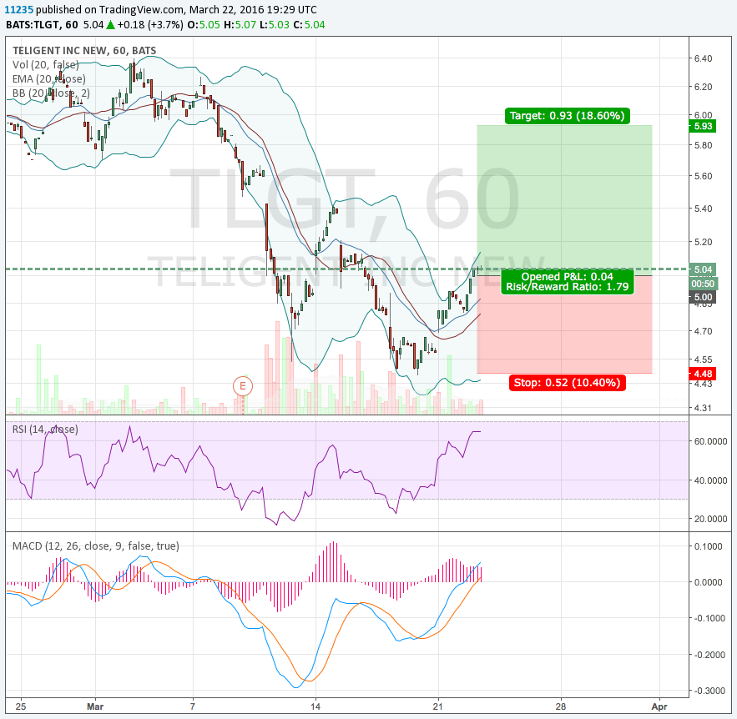737x719 pixels.
Task: Click the green up-triangle price change indicator
Action: [110, 25]
